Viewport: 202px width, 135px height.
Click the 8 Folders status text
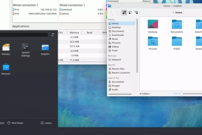(x=144, y=94)
